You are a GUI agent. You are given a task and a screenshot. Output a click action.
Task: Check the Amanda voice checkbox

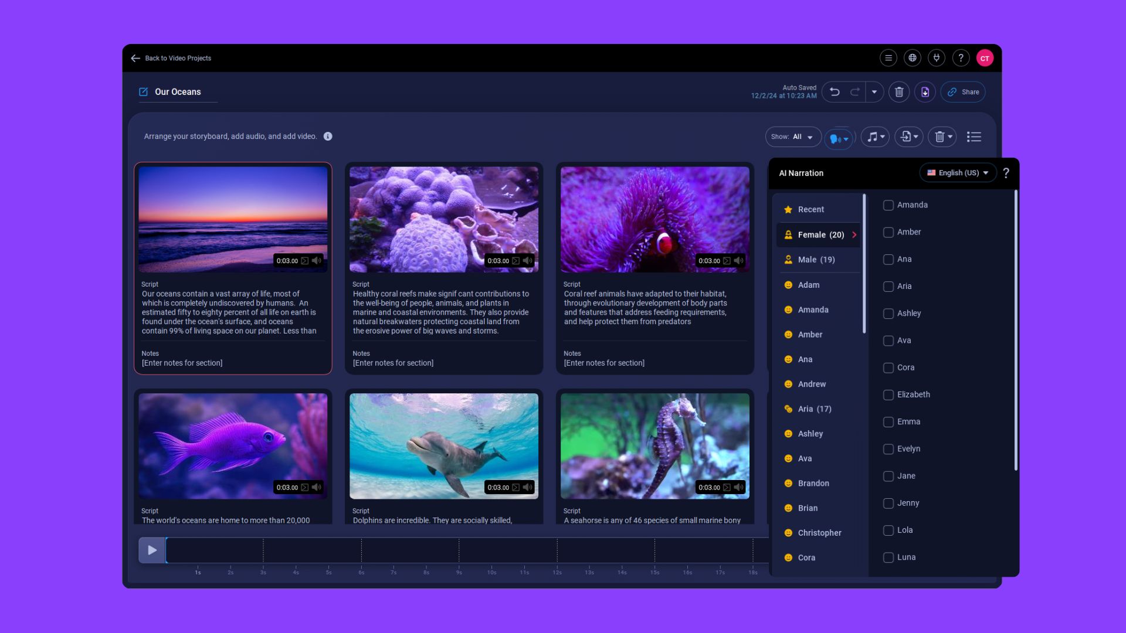tap(888, 205)
